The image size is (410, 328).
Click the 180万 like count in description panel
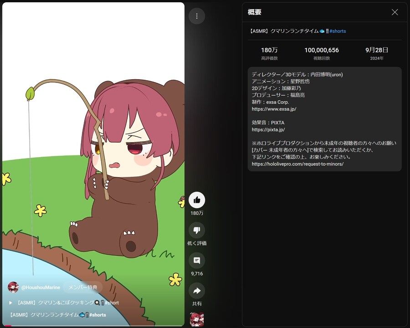tap(269, 50)
